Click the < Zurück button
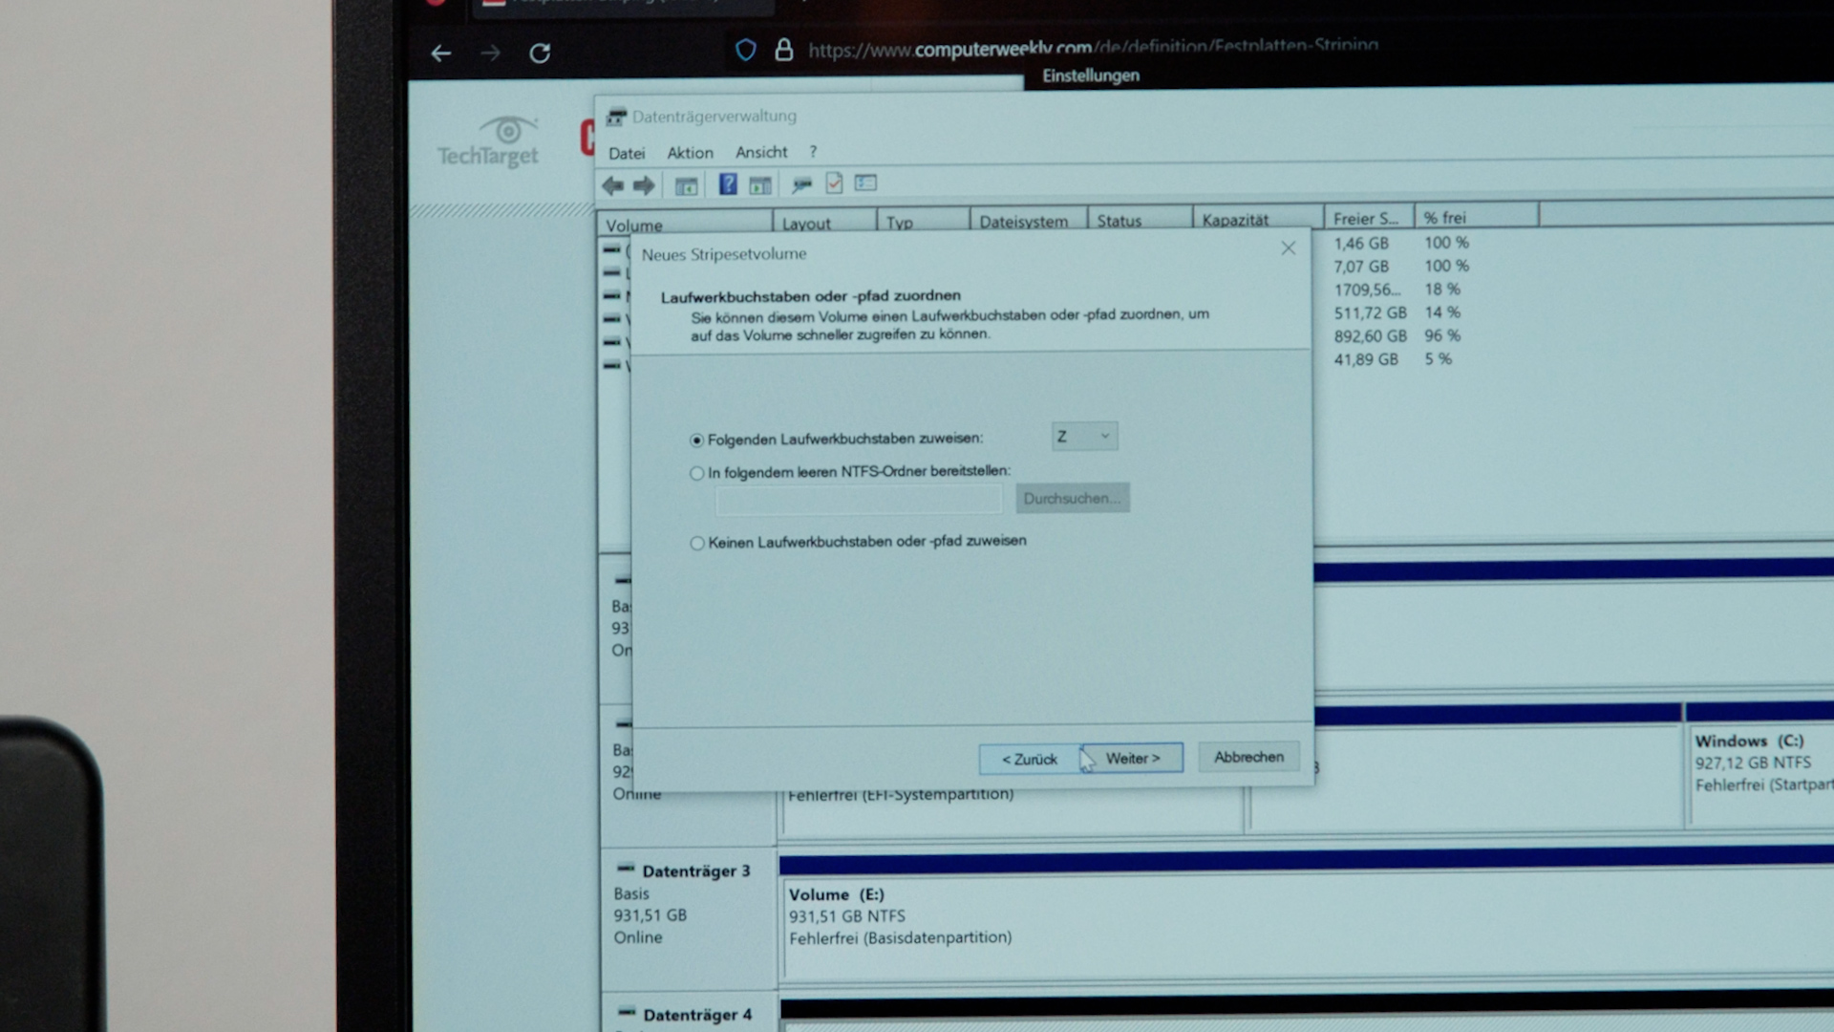Screen dimensions: 1834x1032 1030,759
